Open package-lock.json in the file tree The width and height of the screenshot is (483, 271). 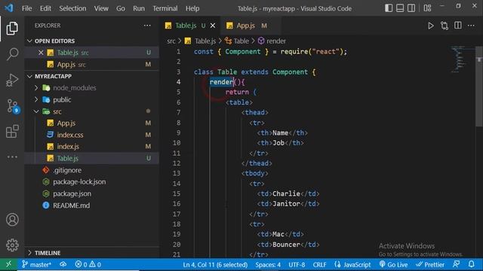click(78, 182)
